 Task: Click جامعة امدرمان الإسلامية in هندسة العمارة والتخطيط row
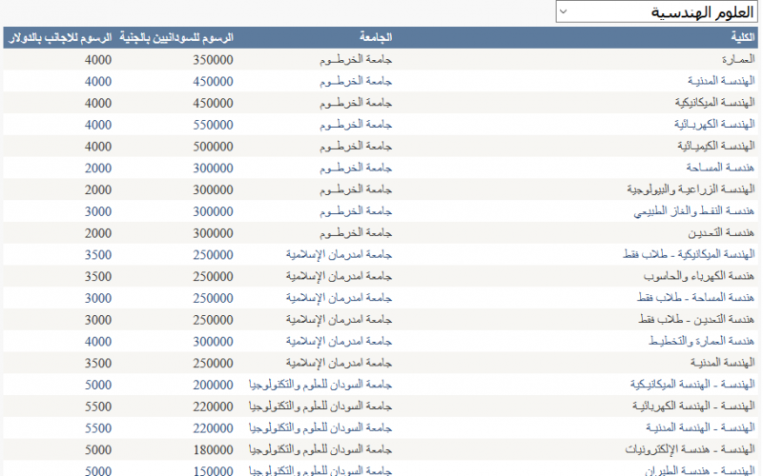pyautogui.click(x=339, y=342)
